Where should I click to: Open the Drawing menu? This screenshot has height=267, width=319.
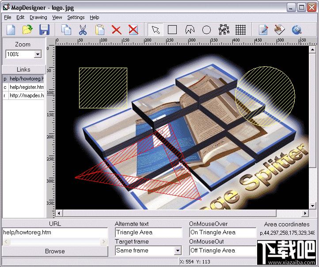coord(38,18)
